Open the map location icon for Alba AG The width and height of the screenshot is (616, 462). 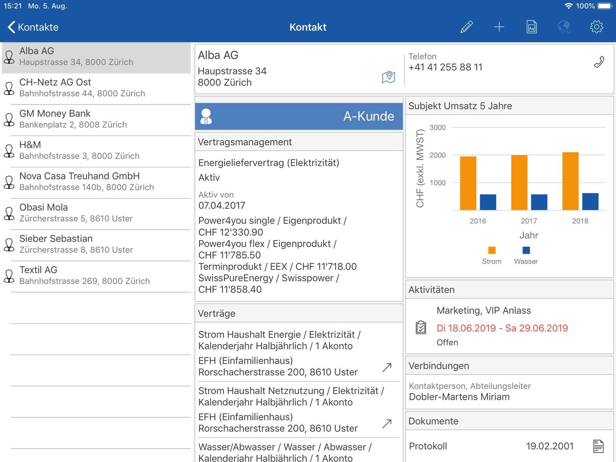[388, 77]
